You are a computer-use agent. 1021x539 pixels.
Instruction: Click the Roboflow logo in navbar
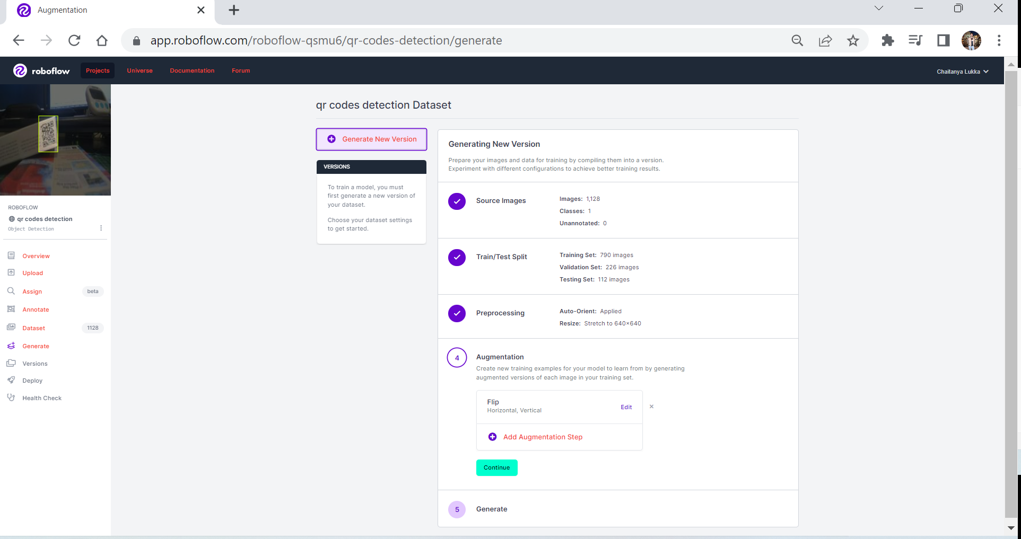pyautogui.click(x=41, y=70)
